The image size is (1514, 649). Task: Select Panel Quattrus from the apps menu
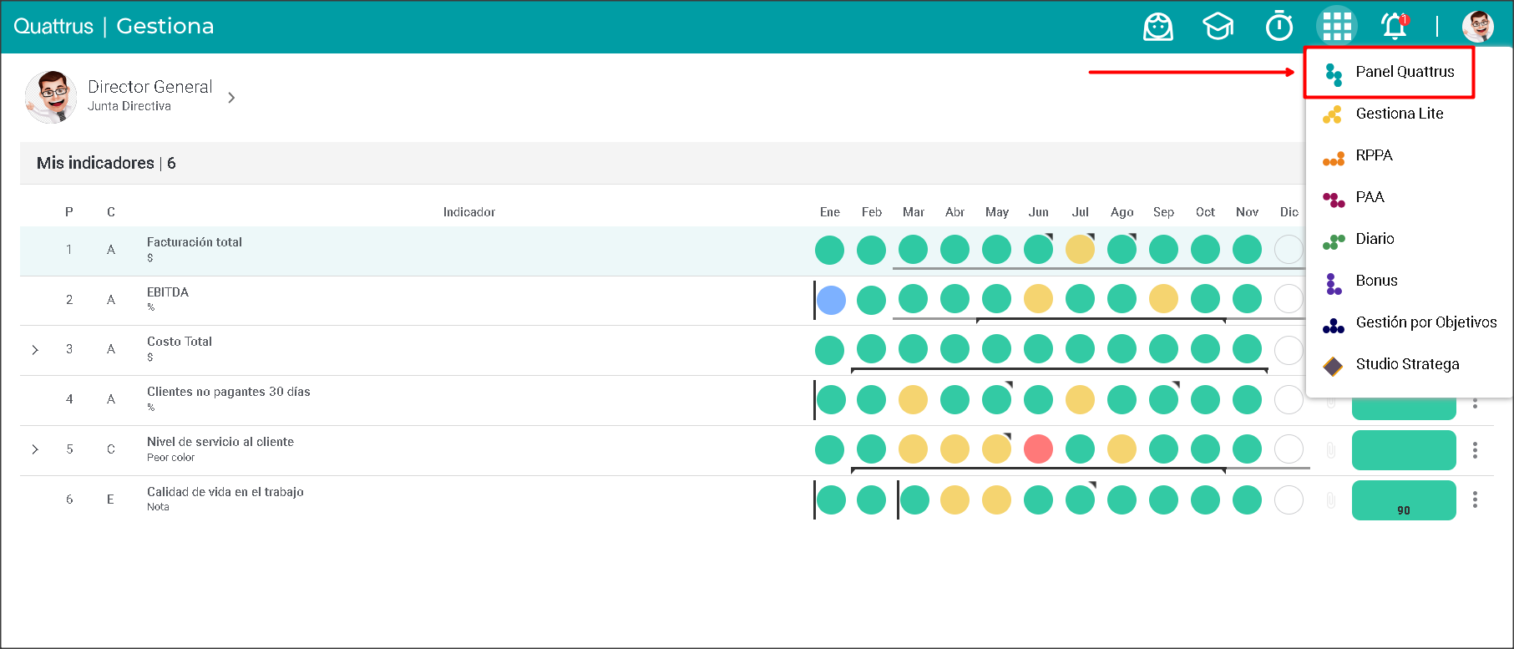click(1405, 72)
